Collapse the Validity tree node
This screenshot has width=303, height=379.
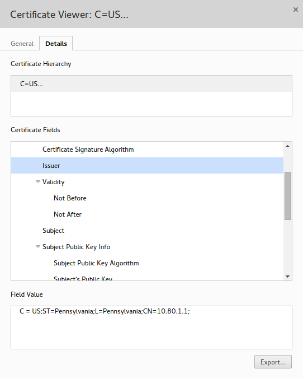coord(38,182)
